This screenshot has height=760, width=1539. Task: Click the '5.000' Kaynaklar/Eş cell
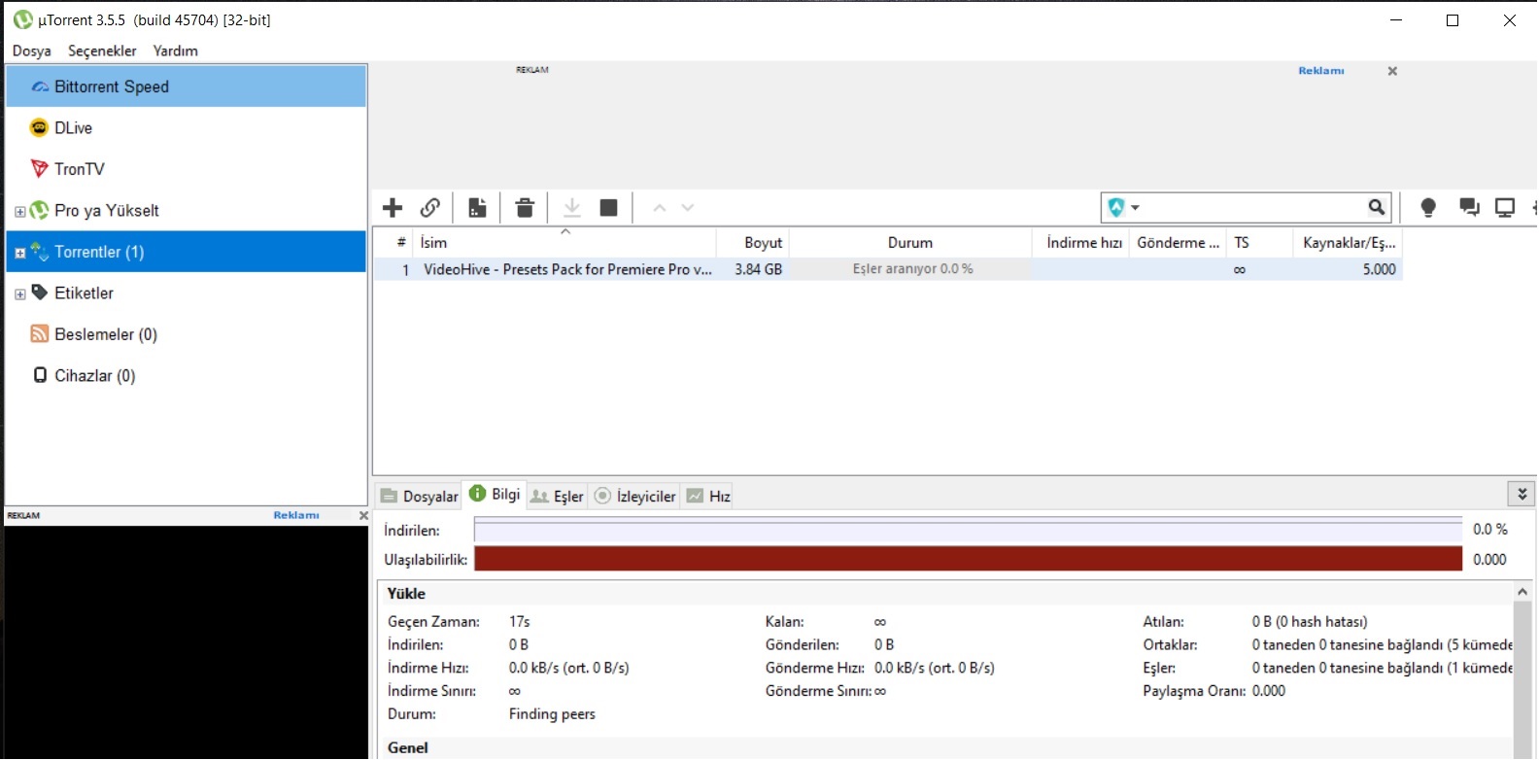tap(1379, 269)
